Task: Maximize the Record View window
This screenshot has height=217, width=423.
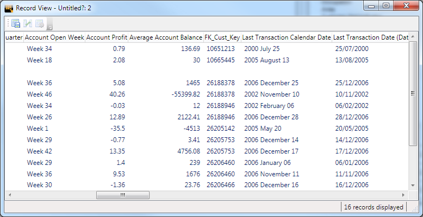Action: click(387, 6)
